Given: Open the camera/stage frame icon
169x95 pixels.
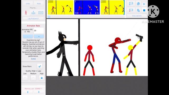Looking at the screenshot, I should pos(41,13).
